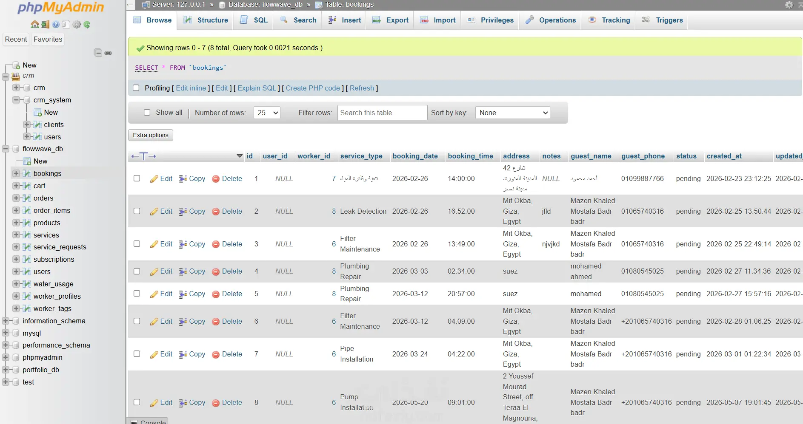
Task: Expand the worker_profiles table node
Action: (x=16, y=297)
